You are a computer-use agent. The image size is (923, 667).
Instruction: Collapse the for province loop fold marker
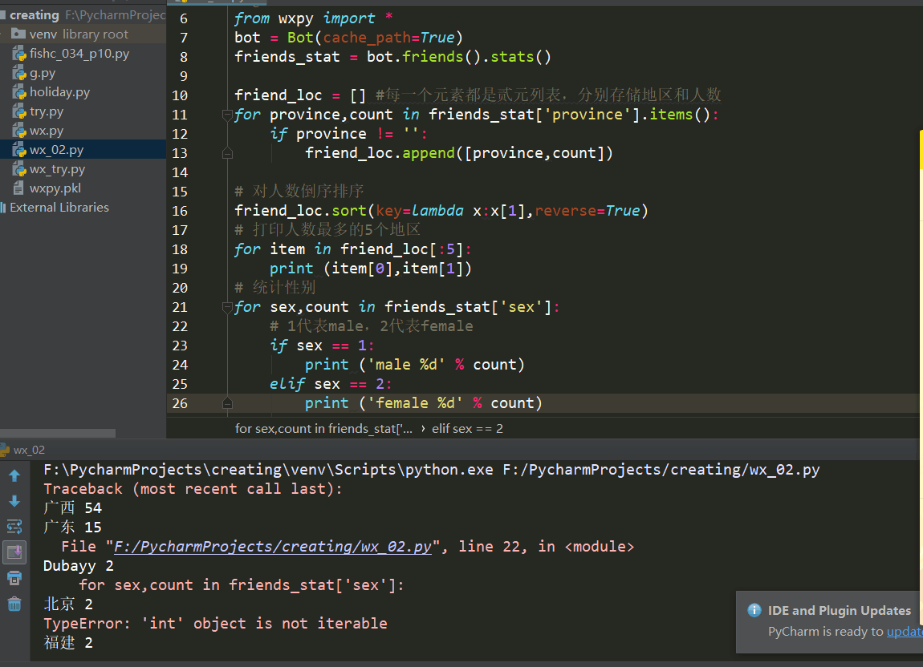(x=227, y=115)
